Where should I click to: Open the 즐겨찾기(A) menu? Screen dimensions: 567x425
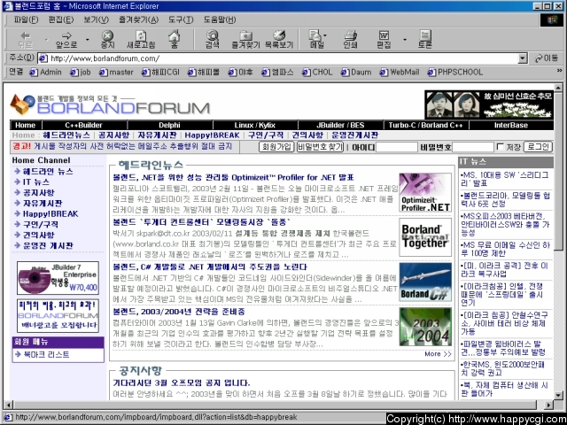point(138,19)
